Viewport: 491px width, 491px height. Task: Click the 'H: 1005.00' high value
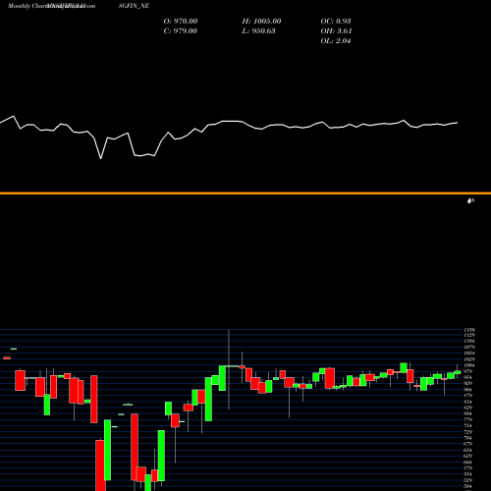pyautogui.click(x=261, y=22)
